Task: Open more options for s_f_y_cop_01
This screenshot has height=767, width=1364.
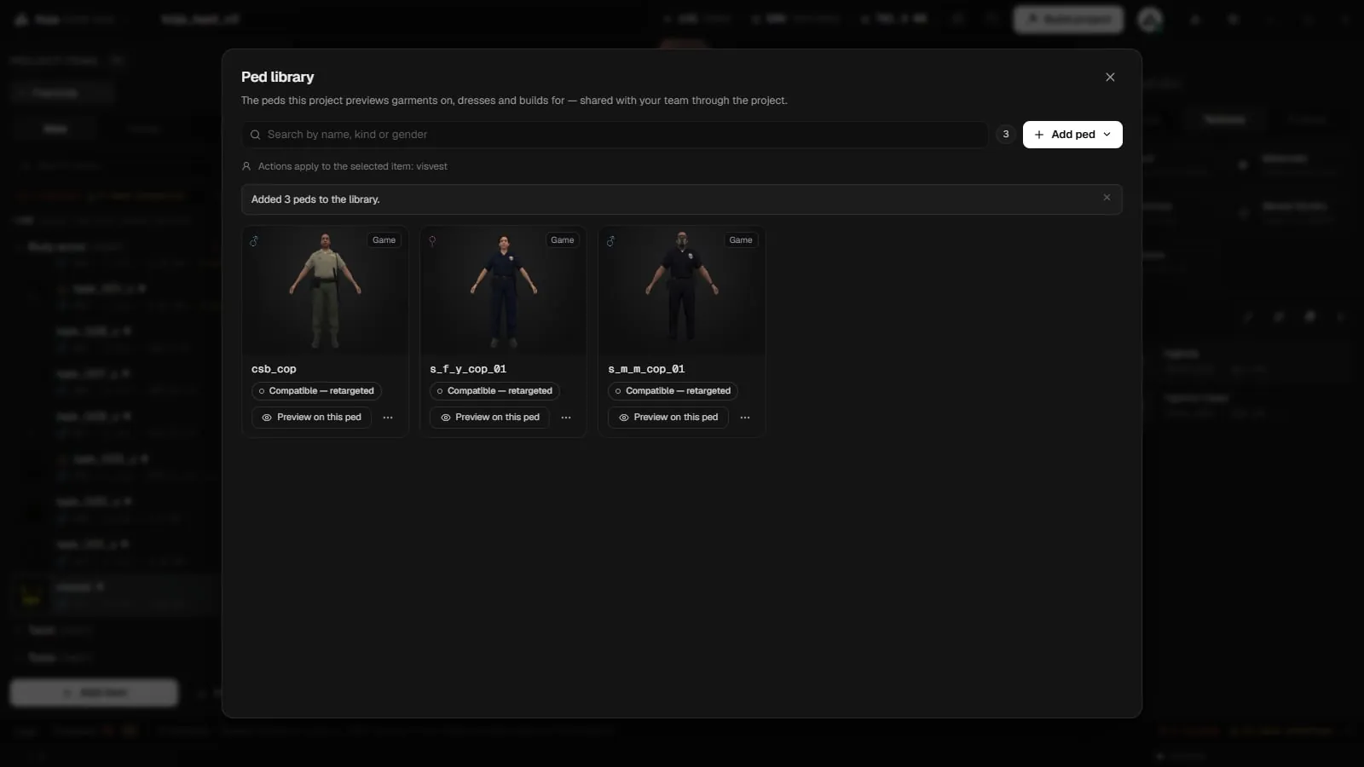Action: click(x=566, y=418)
